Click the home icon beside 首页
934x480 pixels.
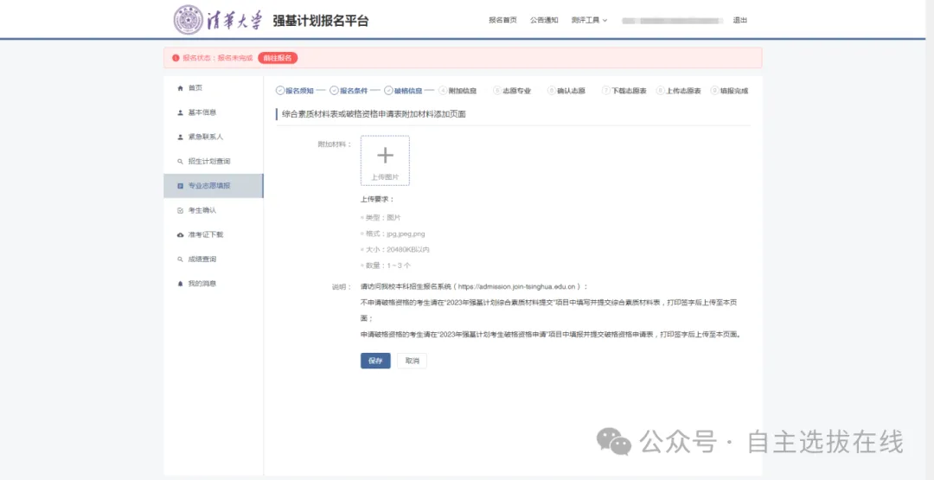tap(180, 88)
